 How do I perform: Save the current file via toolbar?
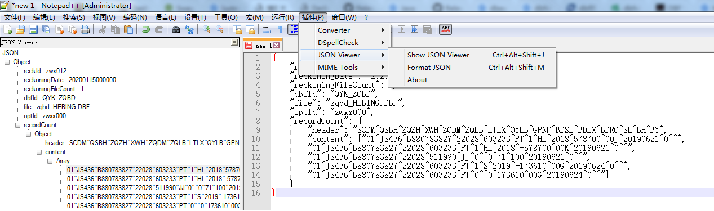[x=33, y=29]
